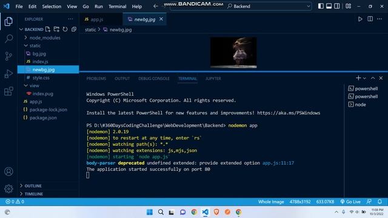Switch to the JUPYTER panel tab

pyautogui.click(x=213, y=78)
